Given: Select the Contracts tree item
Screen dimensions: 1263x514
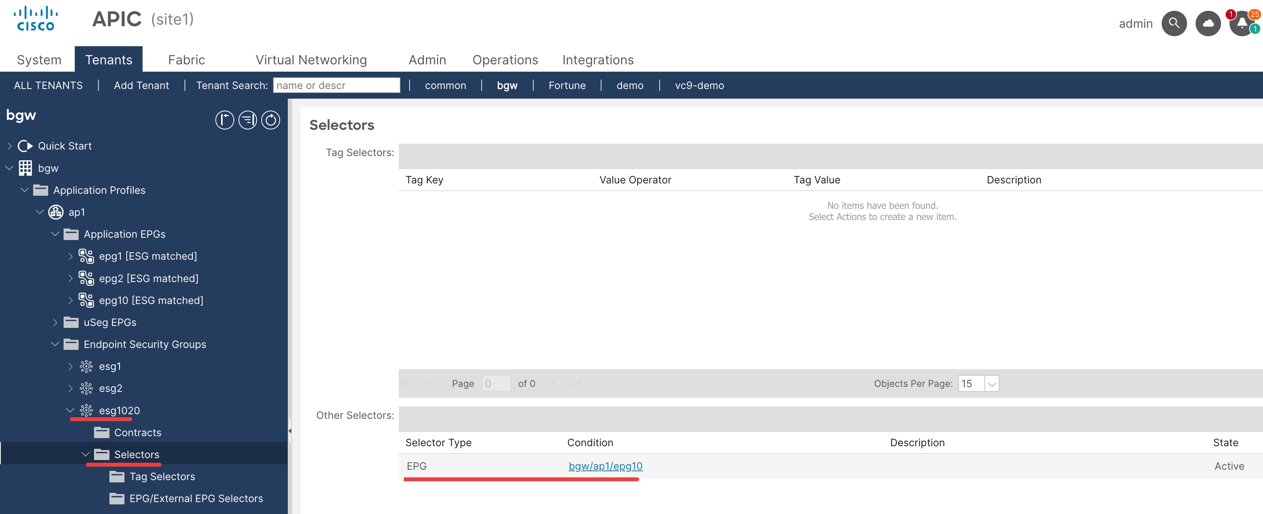Looking at the screenshot, I should (x=137, y=432).
